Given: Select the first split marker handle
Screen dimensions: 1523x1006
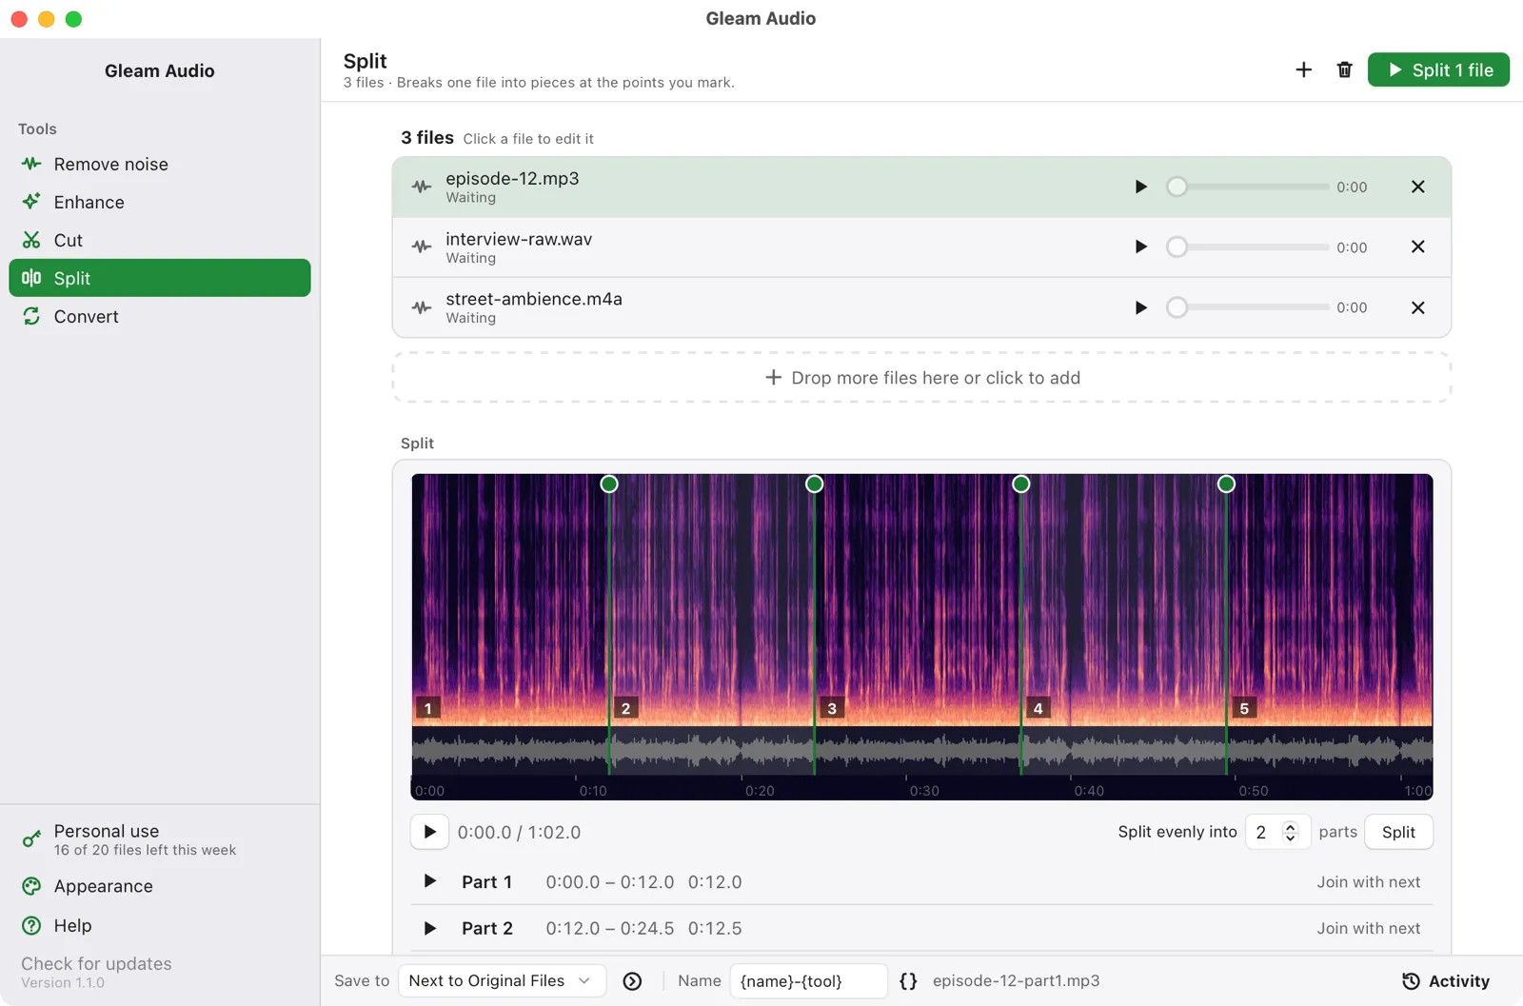Looking at the screenshot, I should [x=609, y=483].
